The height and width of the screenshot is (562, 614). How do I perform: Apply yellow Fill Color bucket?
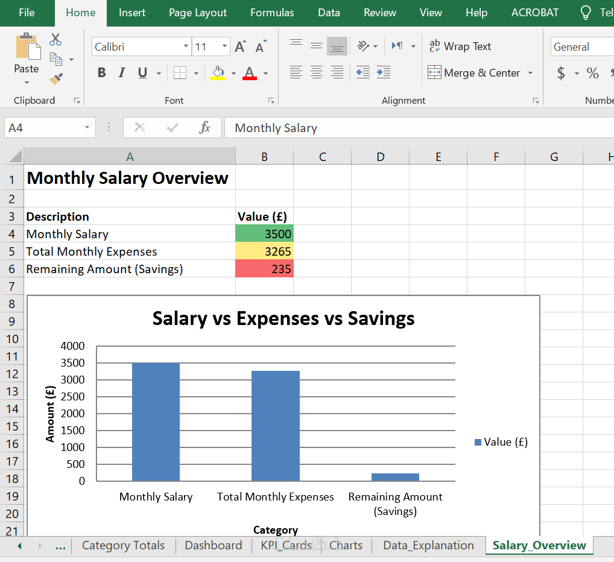click(x=218, y=73)
